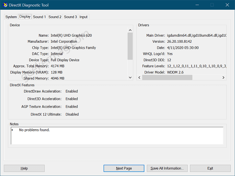This screenshot has height=176, width=235.
Task: Click the 4046 MB shared memory value
Action: coord(57,78)
